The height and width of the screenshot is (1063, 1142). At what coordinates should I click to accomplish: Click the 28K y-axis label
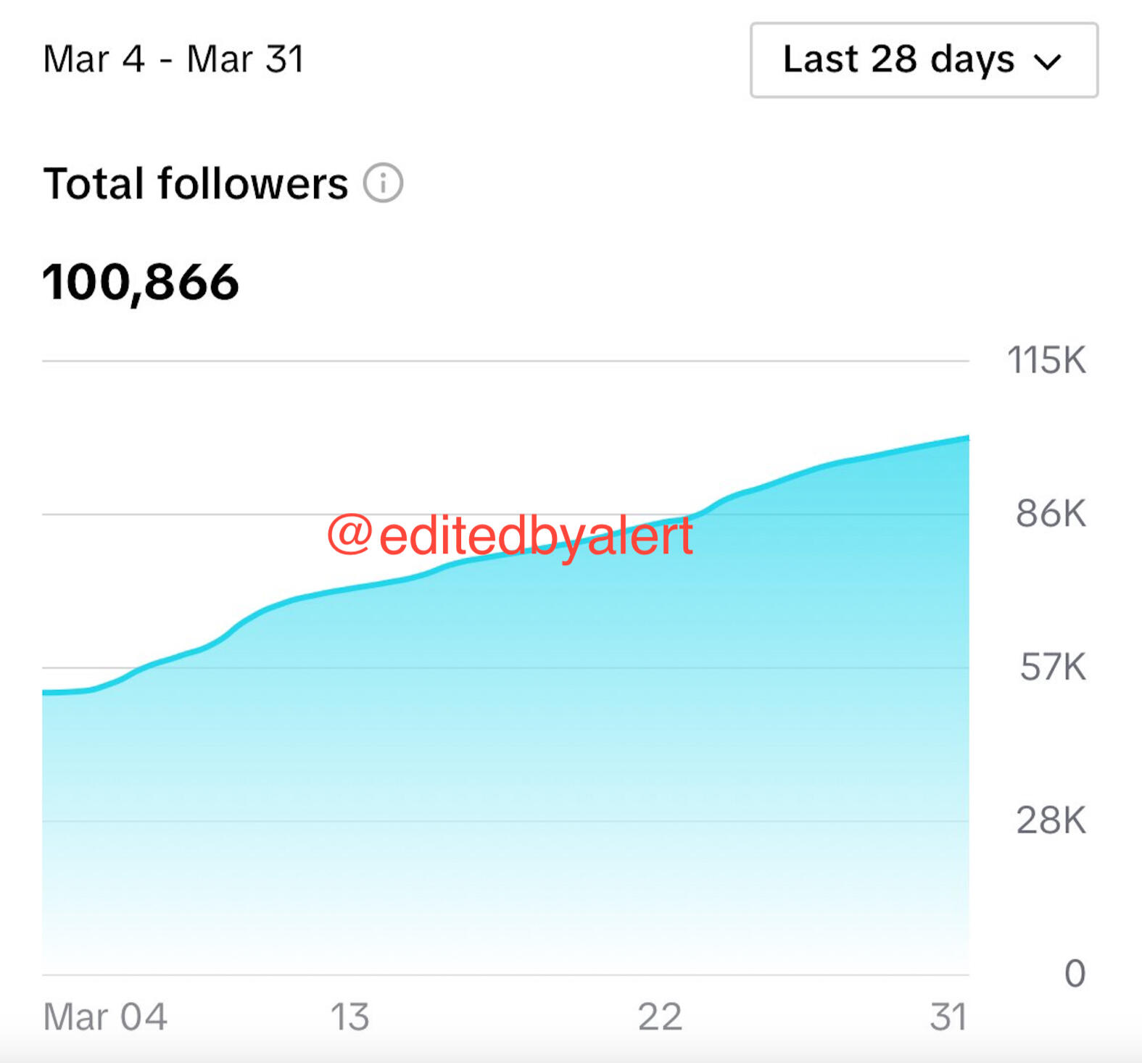(1051, 821)
